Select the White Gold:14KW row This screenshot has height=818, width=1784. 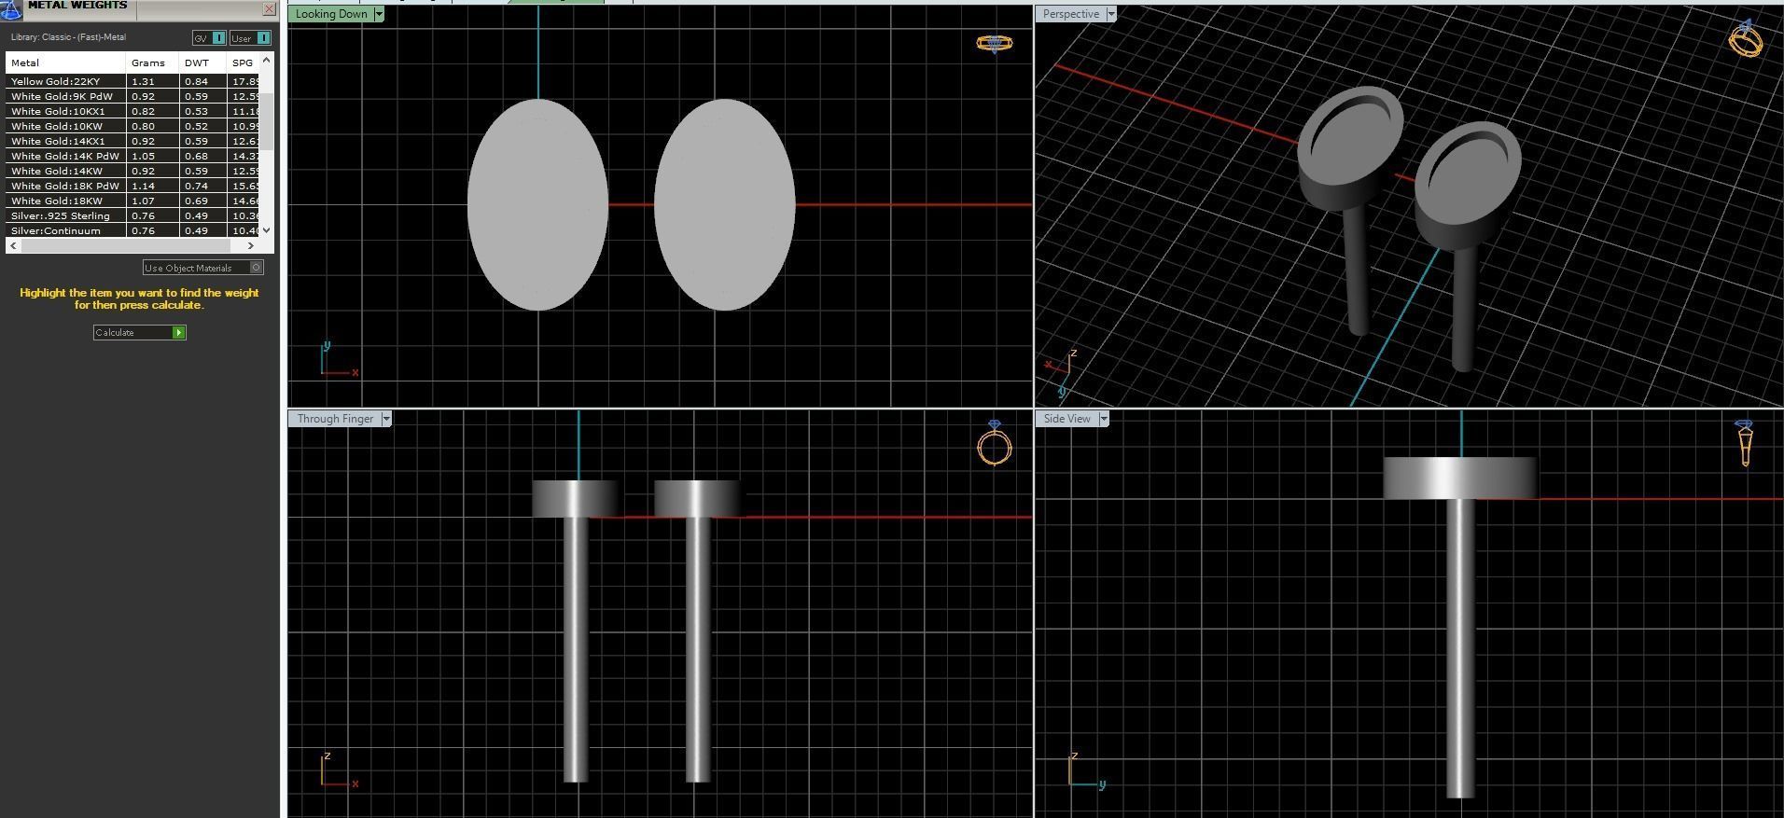pyautogui.click(x=132, y=171)
